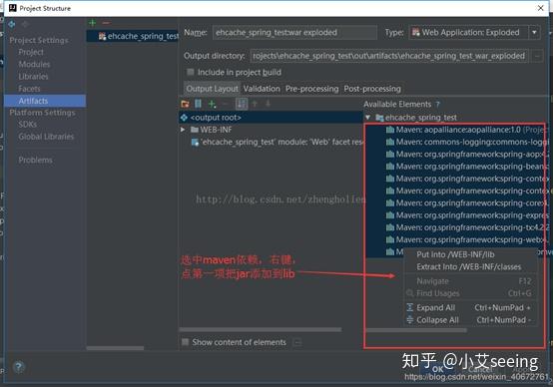The height and width of the screenshot is (387, 553).
Task: Toggle Sort Elements by Names and Types
Action: 242,104
